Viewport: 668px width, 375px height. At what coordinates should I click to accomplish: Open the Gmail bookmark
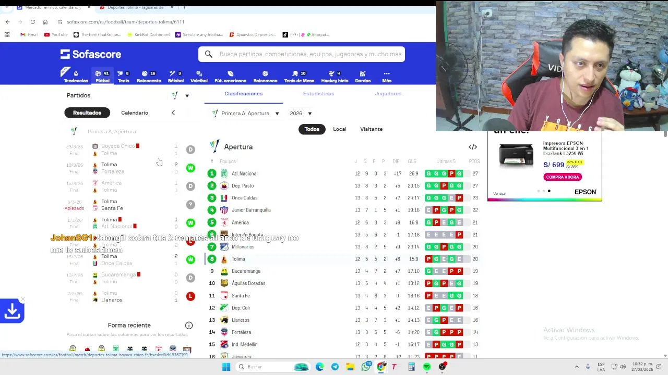tap(29, 34)
